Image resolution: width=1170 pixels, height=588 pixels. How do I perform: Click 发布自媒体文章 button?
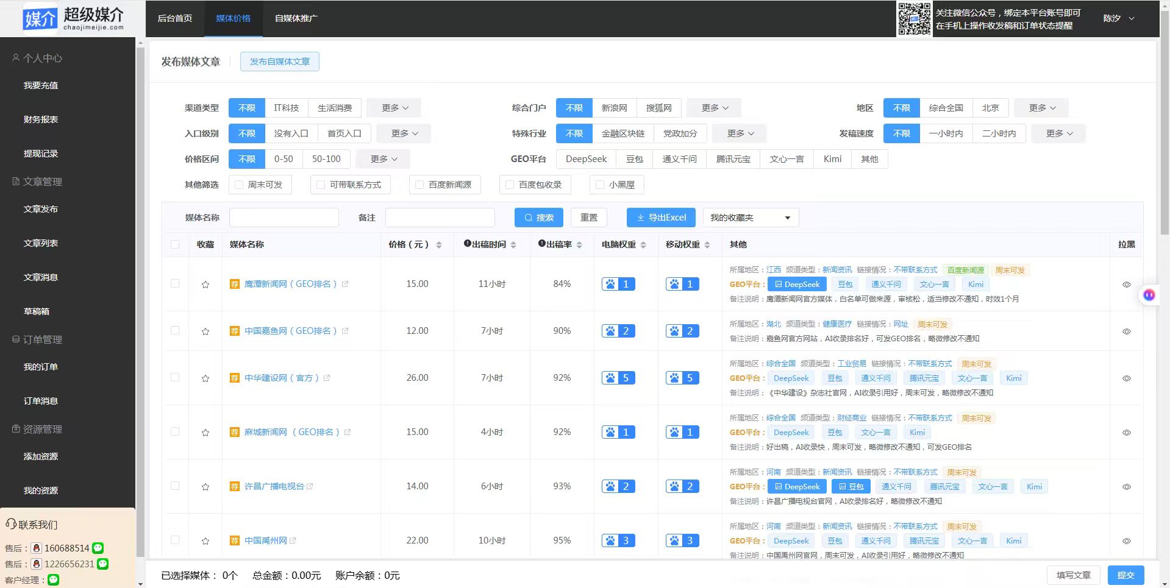tap(280, 62)
